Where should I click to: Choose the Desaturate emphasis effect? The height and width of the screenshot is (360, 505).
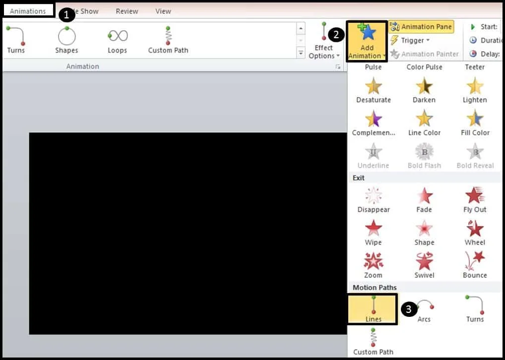tap(374, 91)
